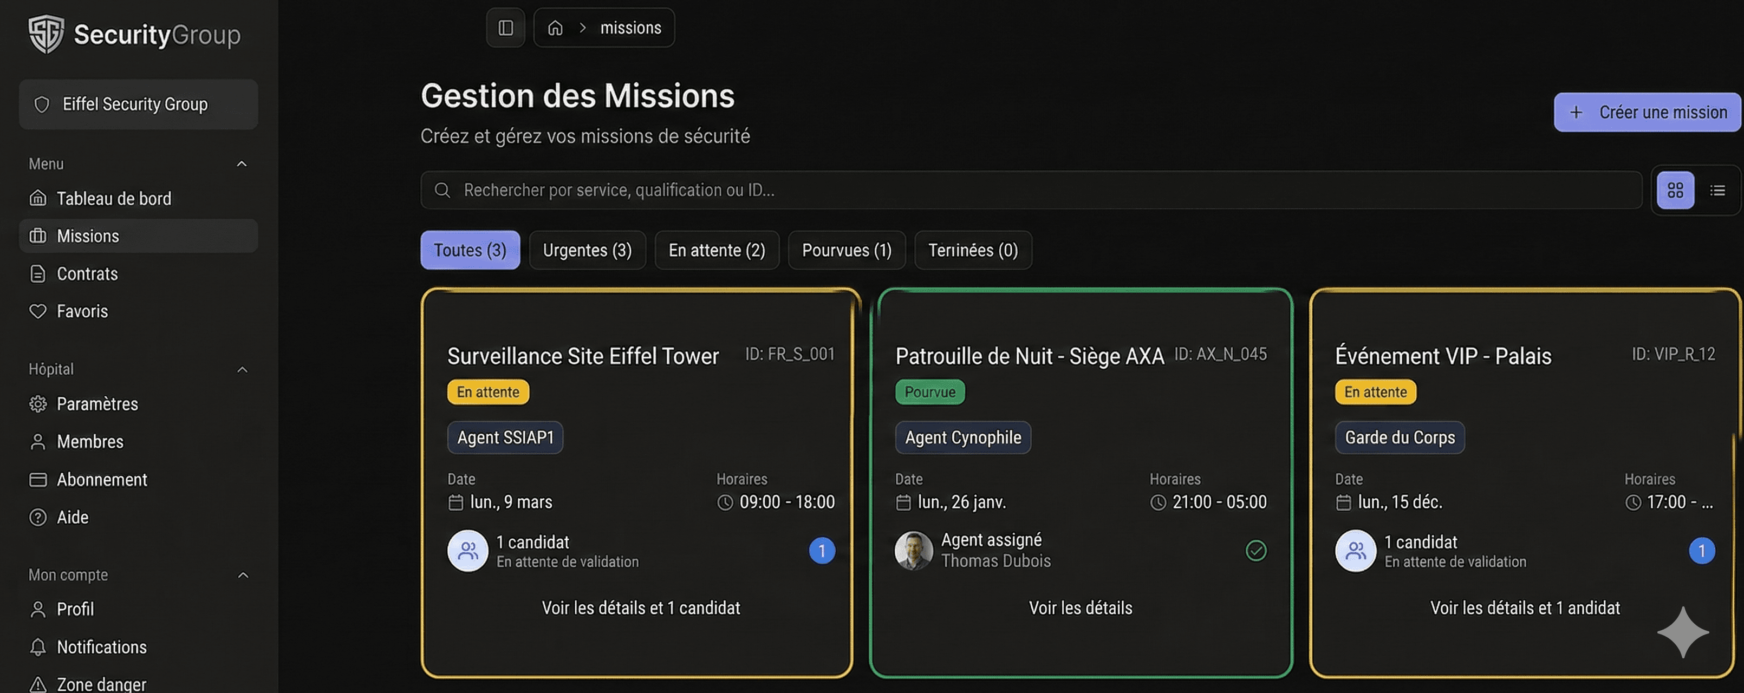Select the Pourvues (1) filter tab

[846, 250]
